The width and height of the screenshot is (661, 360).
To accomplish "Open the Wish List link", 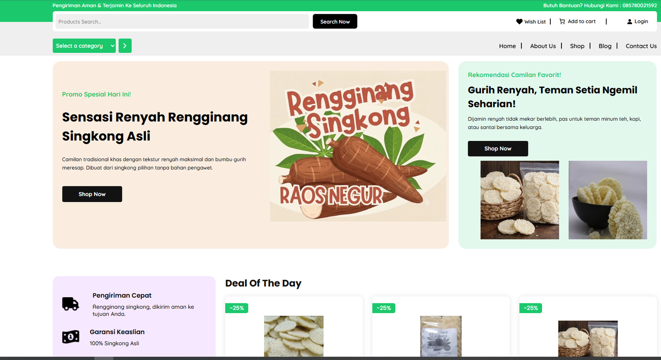I will (535, 21).
